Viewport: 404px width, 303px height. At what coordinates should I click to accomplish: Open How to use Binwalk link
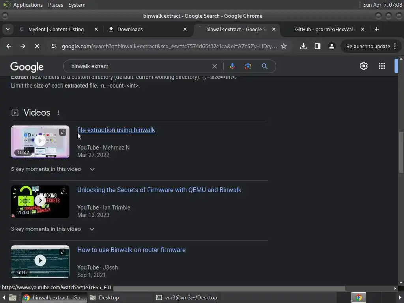(x=131, y=250)
